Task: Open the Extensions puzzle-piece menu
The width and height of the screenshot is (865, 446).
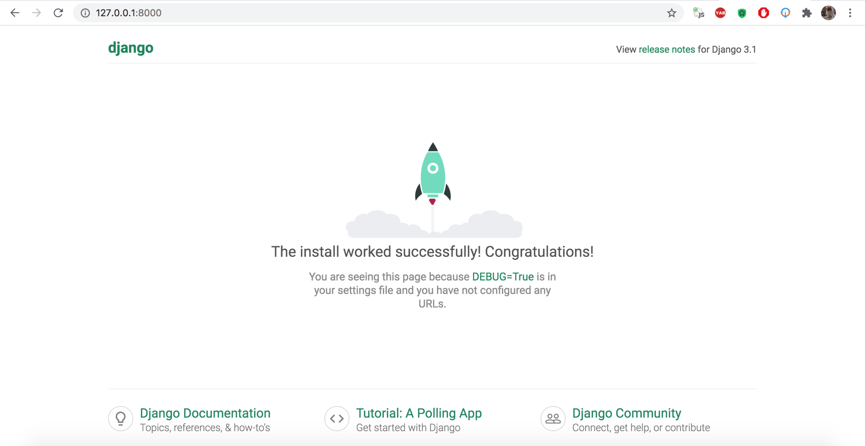Action: [x=807, y=13]
